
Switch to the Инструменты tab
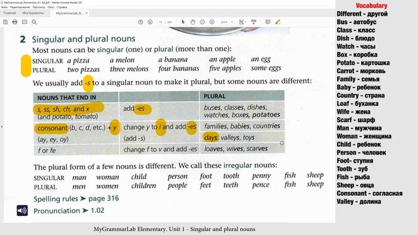(x=33, y=13)
